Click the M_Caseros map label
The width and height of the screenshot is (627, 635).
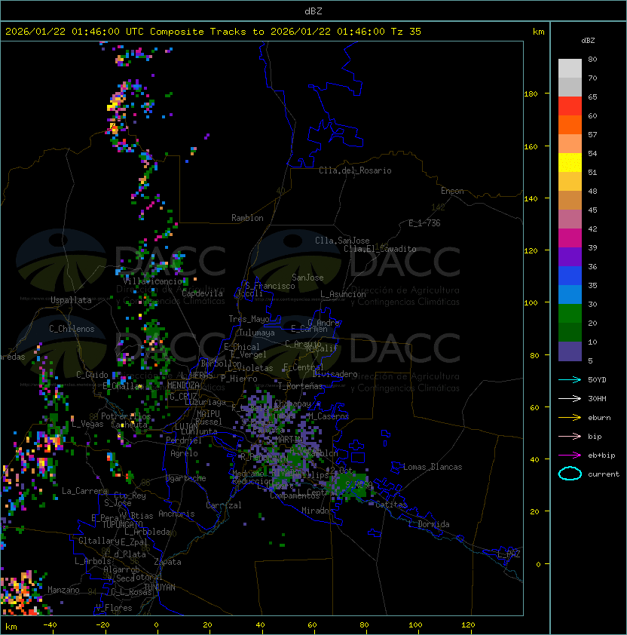click(x=329, y=416)
